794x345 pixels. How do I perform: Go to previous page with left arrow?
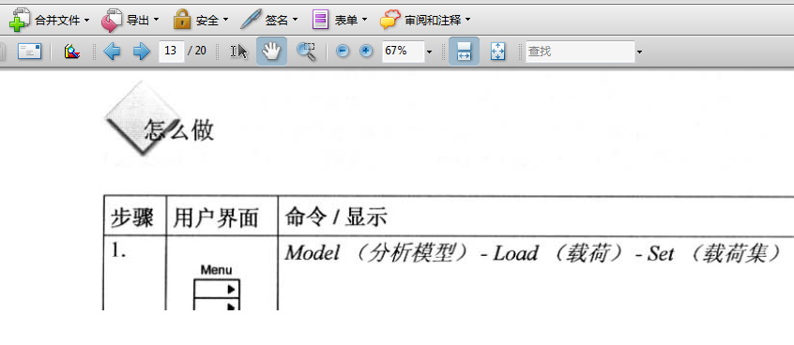(112, 51)
